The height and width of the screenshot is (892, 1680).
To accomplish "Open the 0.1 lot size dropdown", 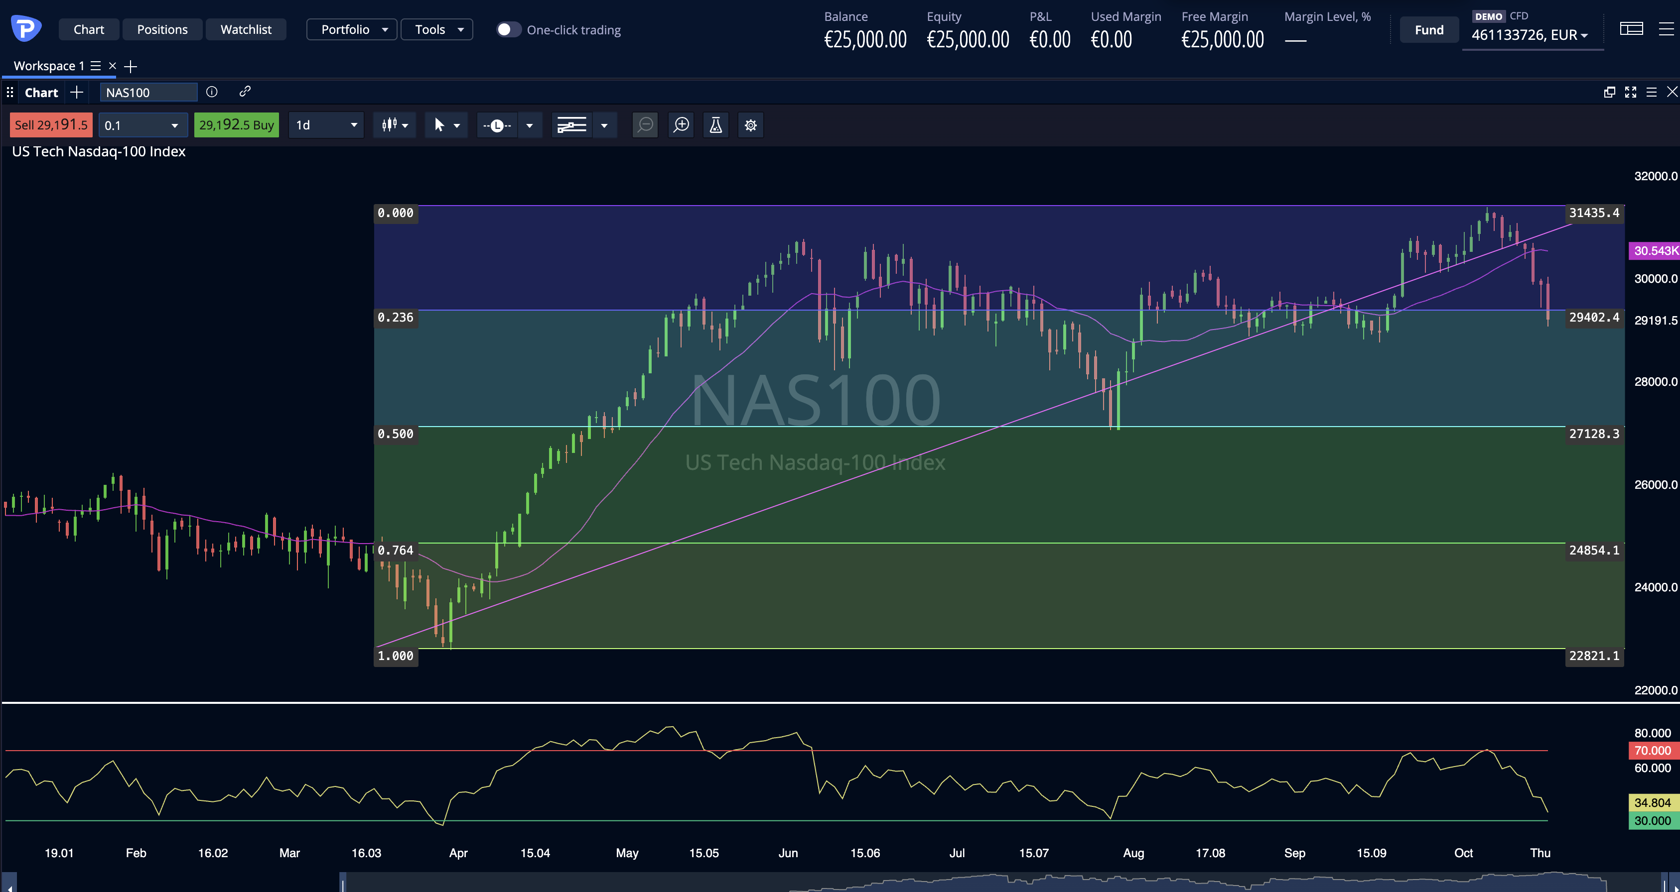I will [x=143, y=125].
